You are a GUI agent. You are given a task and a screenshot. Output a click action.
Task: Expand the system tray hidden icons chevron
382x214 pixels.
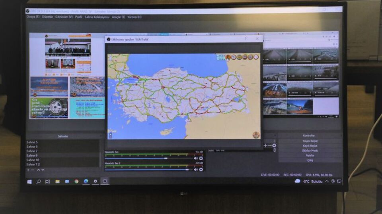pyautogui.click(x=327, y=181)
